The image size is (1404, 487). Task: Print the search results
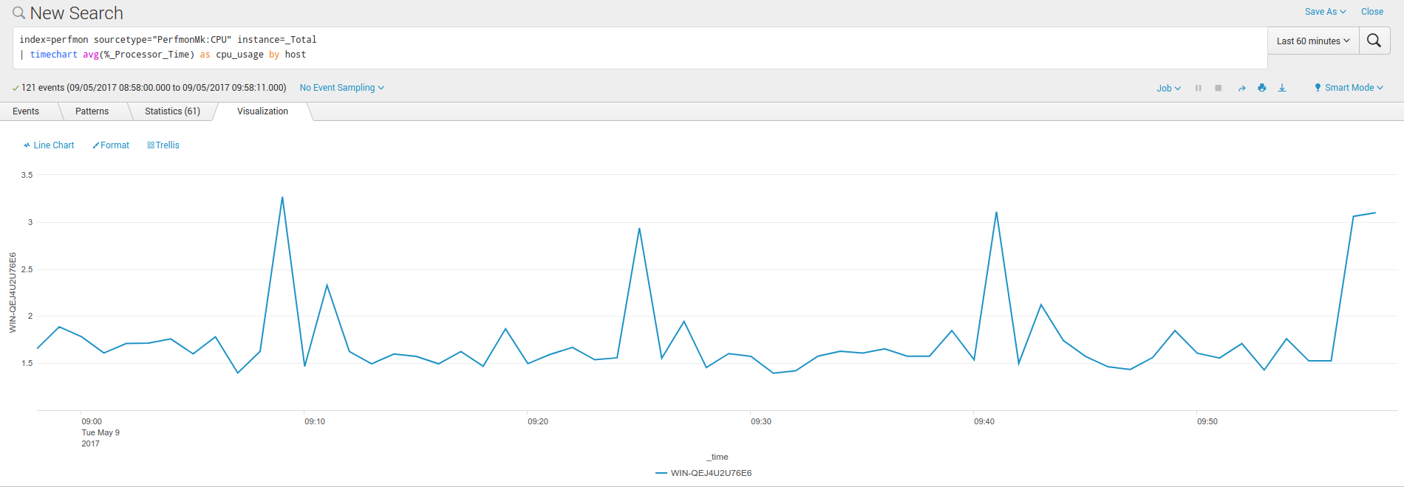pos(1262,88)
